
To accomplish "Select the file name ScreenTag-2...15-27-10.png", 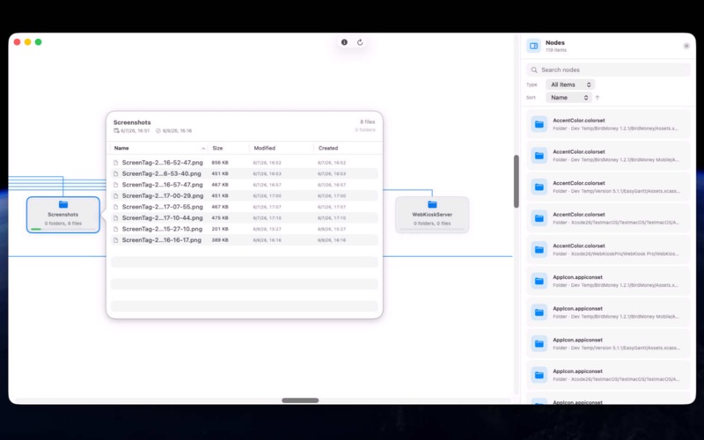I will click(x=163, y=229).
